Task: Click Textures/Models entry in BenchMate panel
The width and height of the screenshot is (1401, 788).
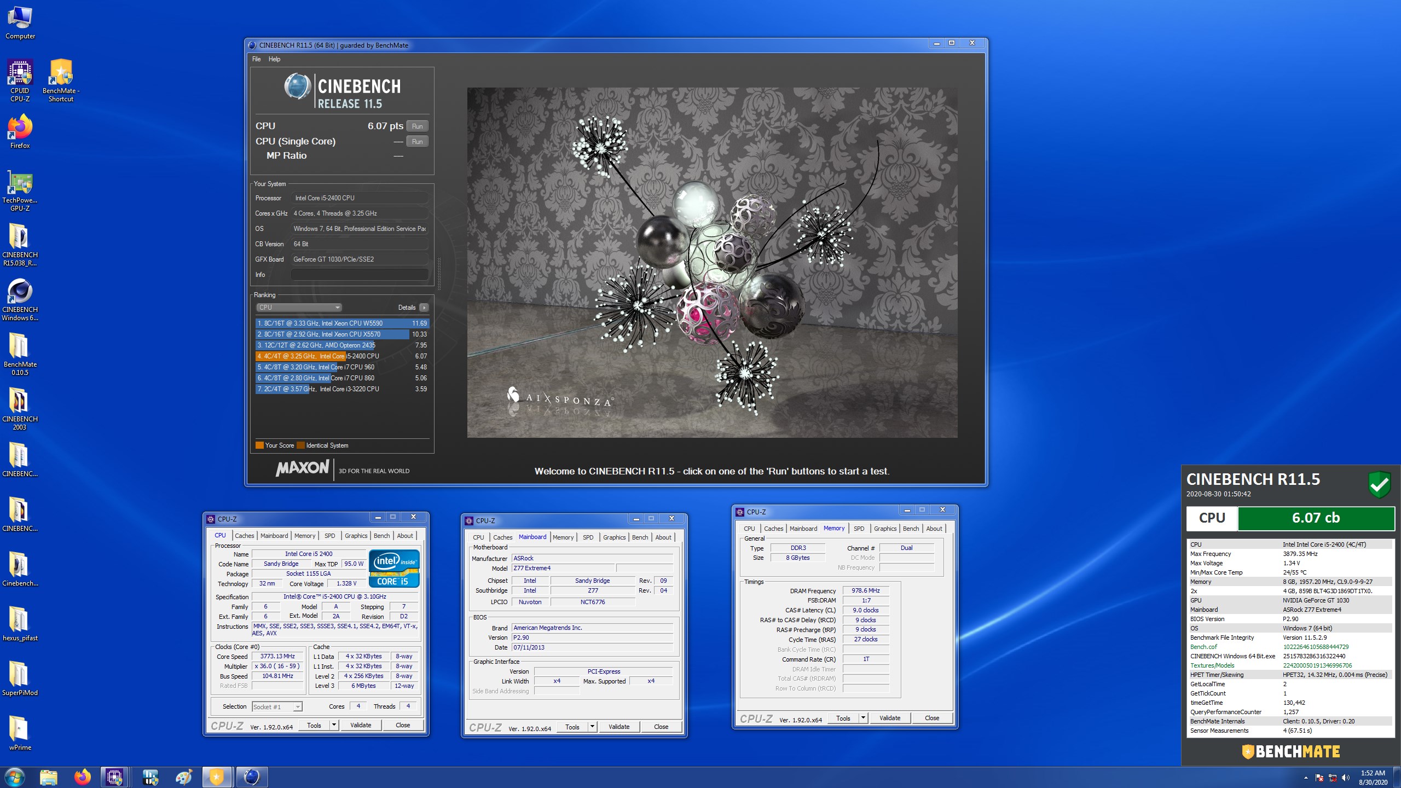Action: (x=1212, y=665)
